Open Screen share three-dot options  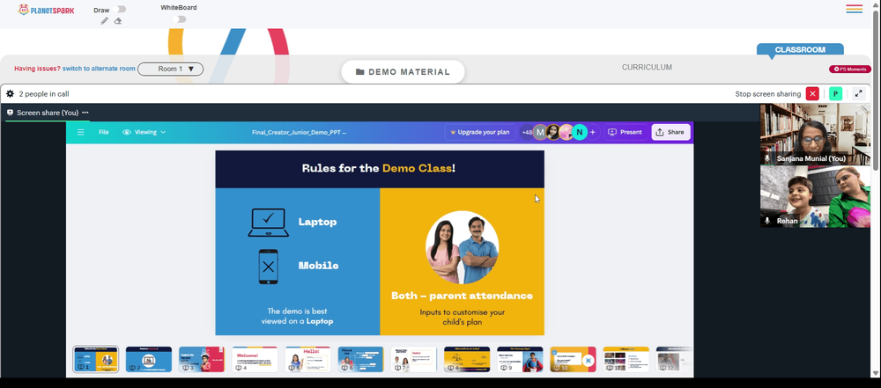tap(85, 113)
